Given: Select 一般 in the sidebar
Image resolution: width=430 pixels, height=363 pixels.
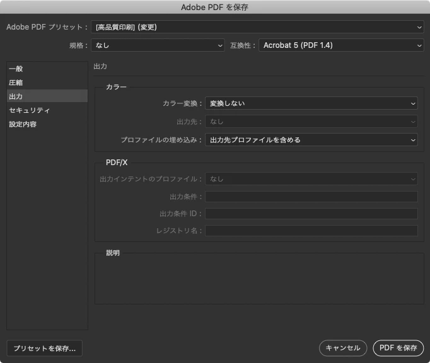Looking at the screenshot, I should (x=47, y=69).
